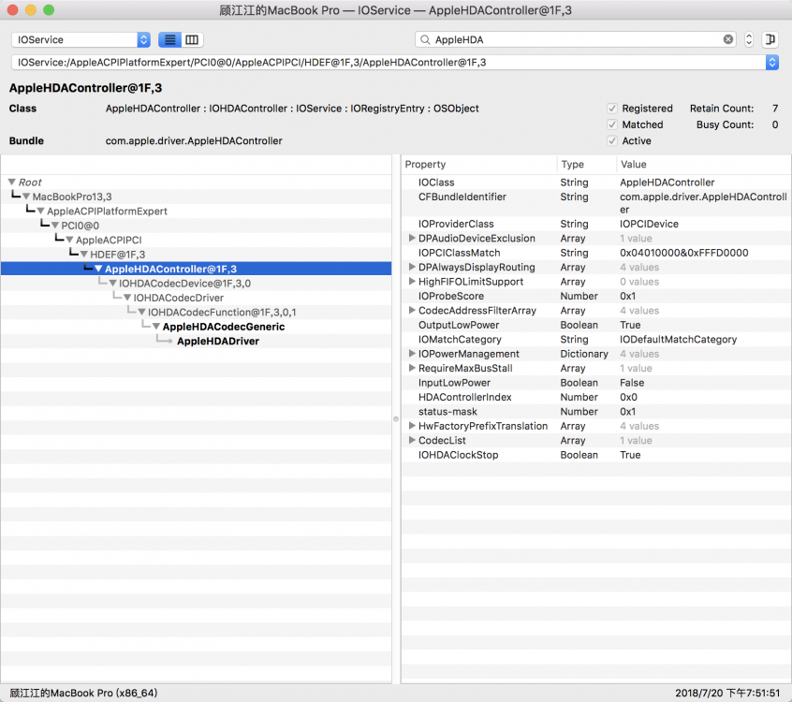The height and width of the screenshot is (702, 792).
Task: Open the IOService plane dropdown
Action: tap(81, 39)
